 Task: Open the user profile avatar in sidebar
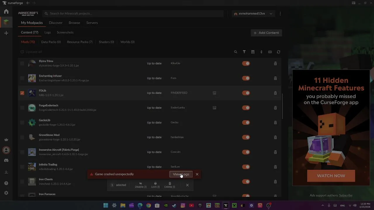click(6, 150)
